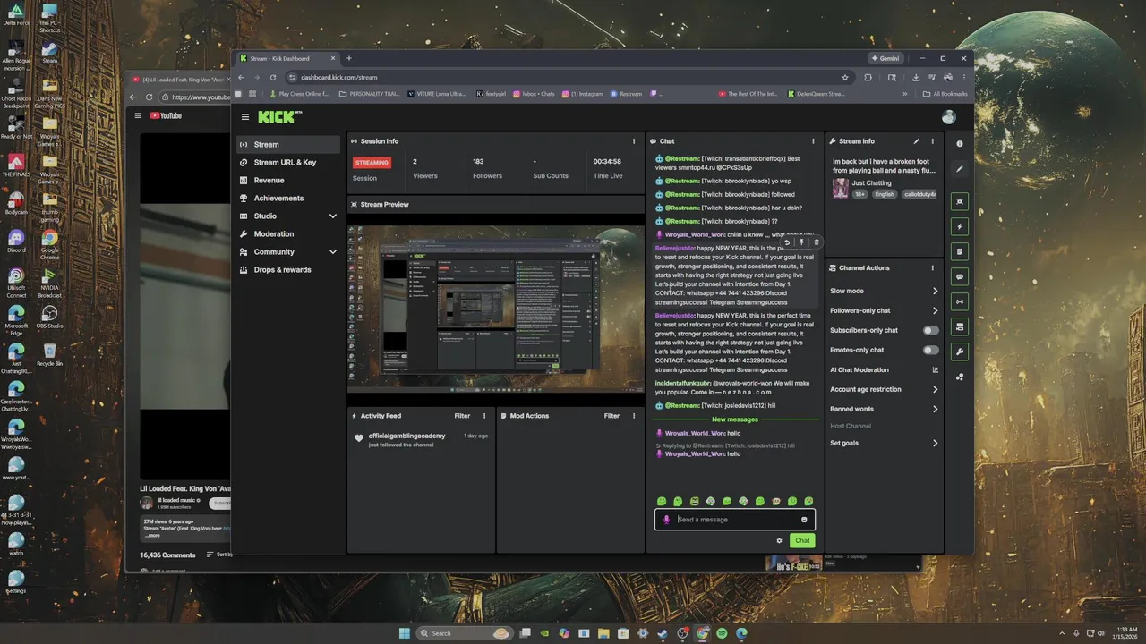The image size is (1146, 644).
Task: Open the All Bookmarks folder
Action: [945, 94]
